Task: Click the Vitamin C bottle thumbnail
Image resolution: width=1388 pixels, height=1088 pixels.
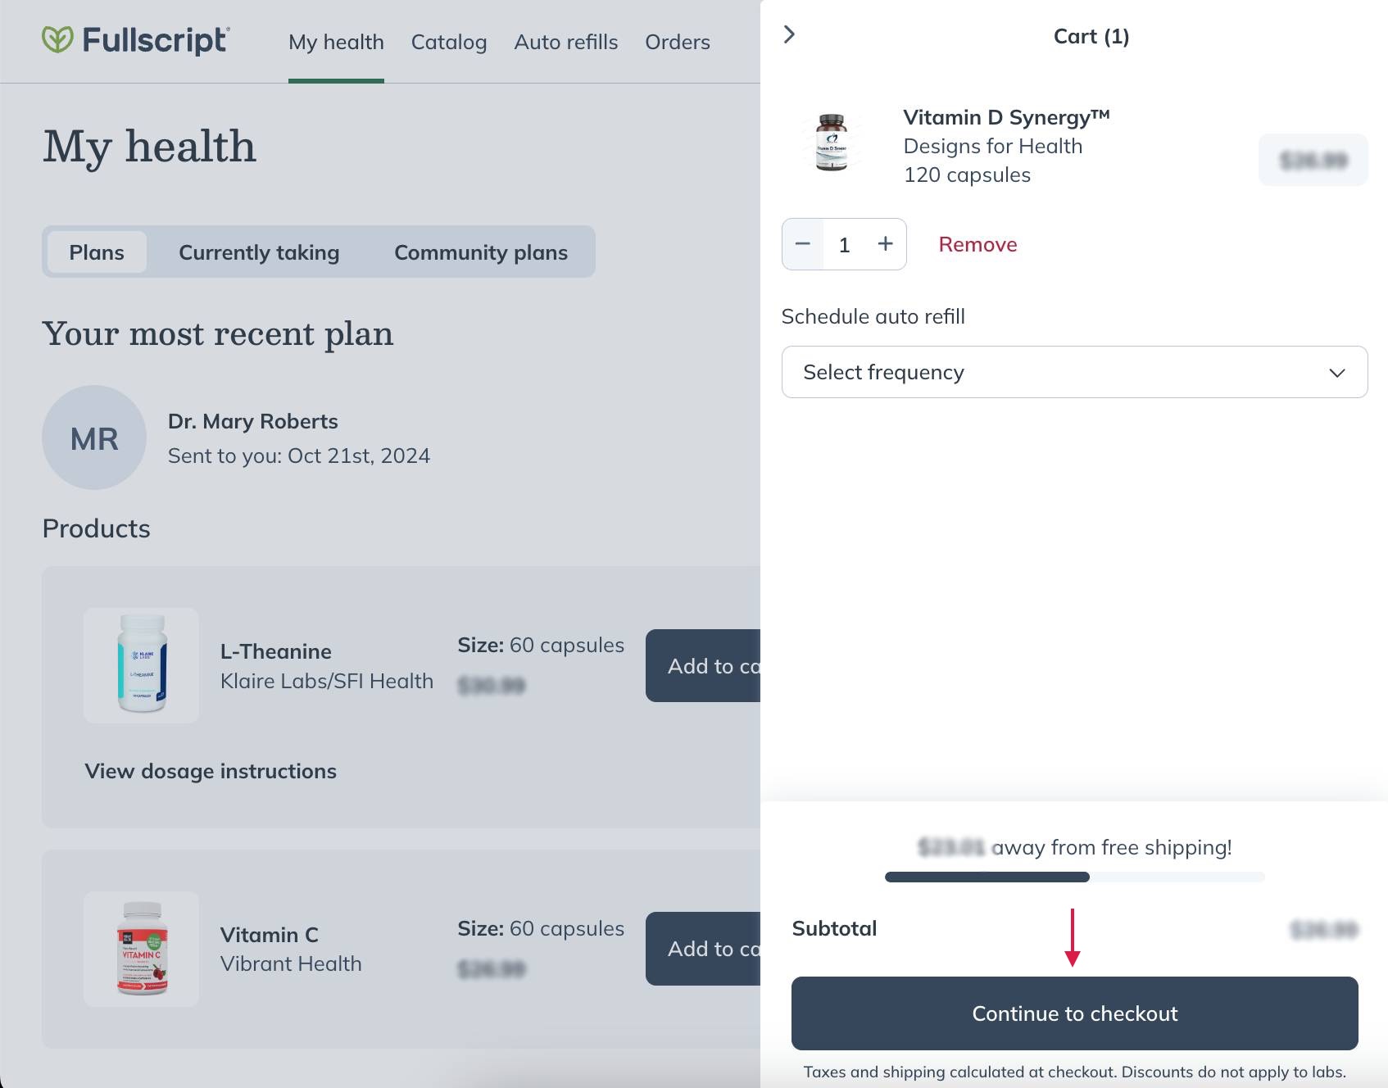Action: 141,949
